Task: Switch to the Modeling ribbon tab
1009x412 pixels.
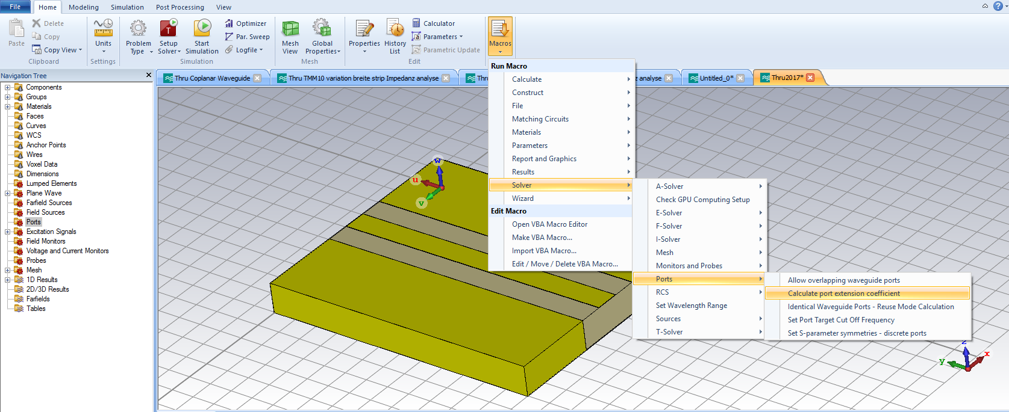Action: click(84, 7)
